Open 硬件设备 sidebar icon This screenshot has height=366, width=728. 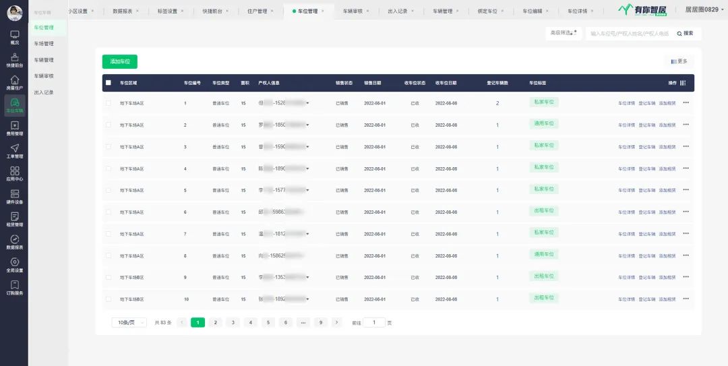[x=14, y=197]
